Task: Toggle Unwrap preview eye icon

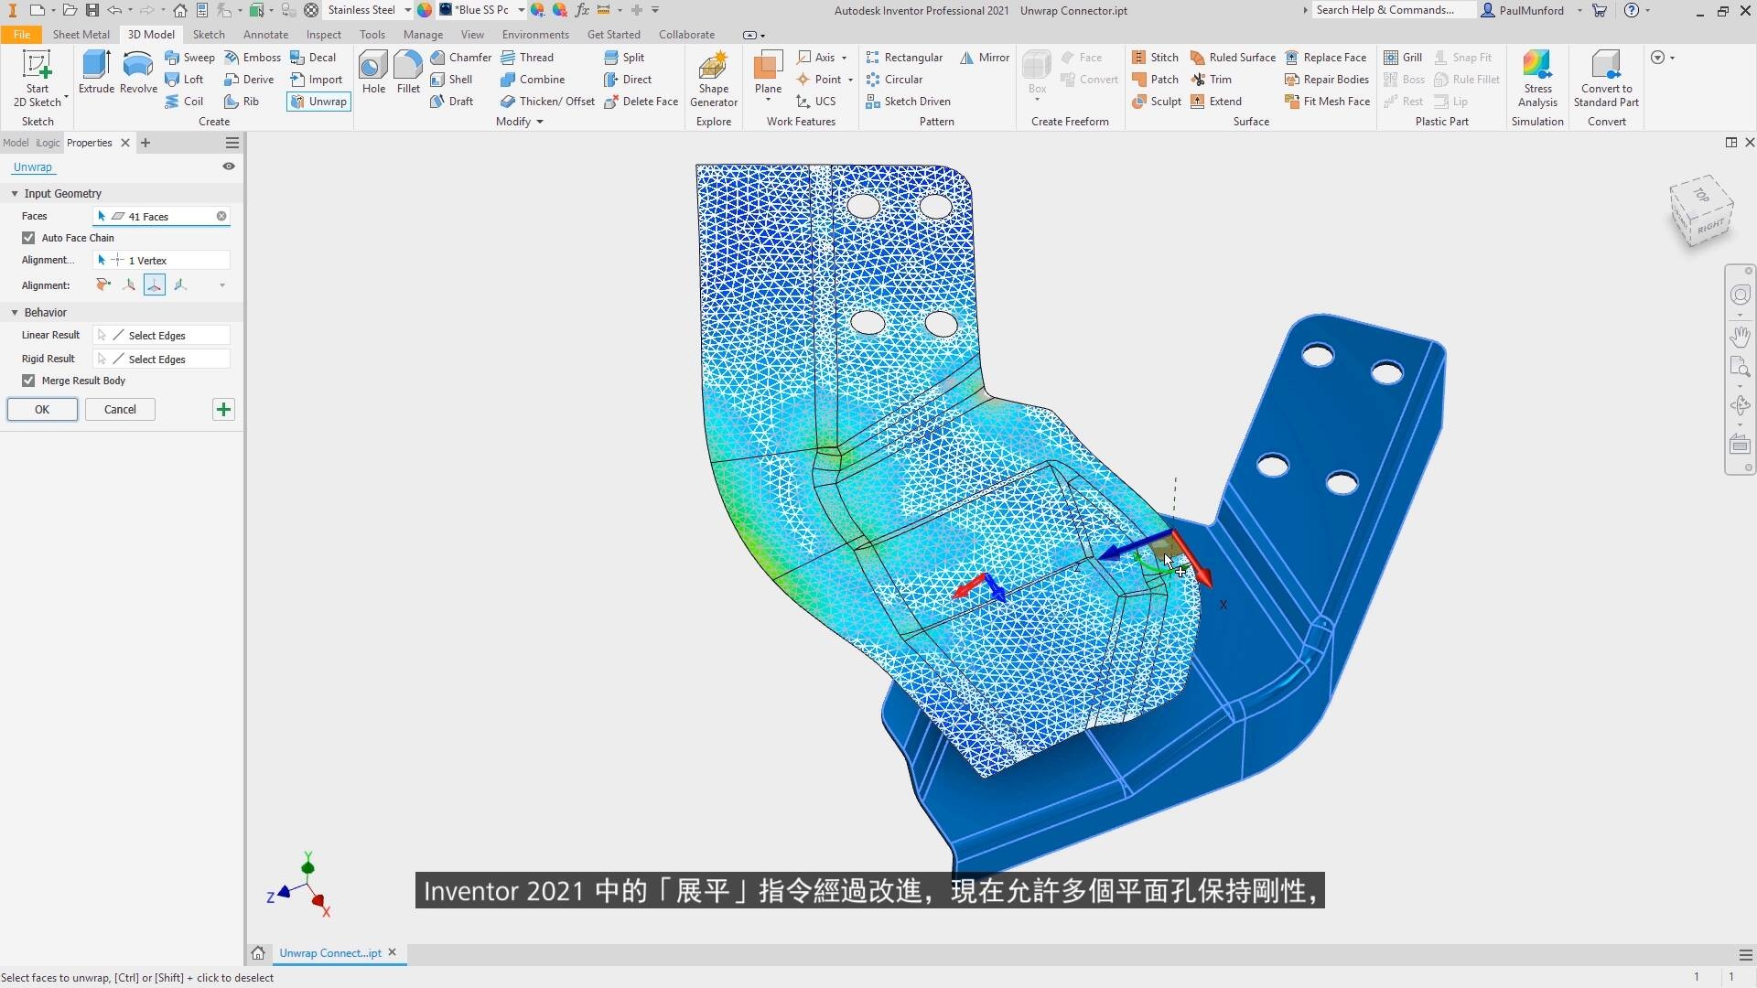Action: point(229,166)
